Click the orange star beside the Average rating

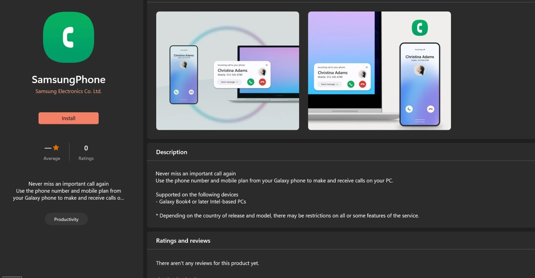(56, 147)
